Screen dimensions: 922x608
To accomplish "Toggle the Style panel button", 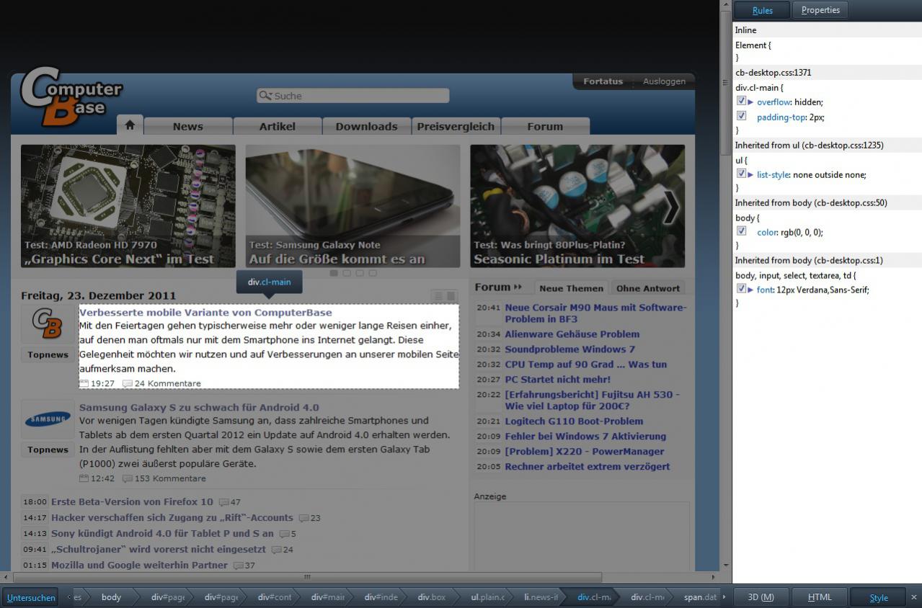I will click(x=879, y=597).
